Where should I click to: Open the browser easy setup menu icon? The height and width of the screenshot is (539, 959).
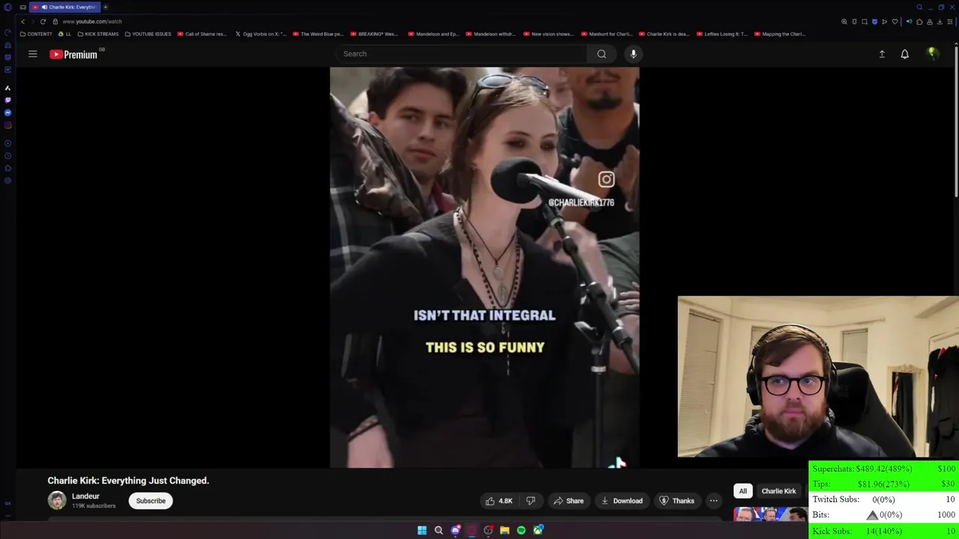(x=951, y=22)
